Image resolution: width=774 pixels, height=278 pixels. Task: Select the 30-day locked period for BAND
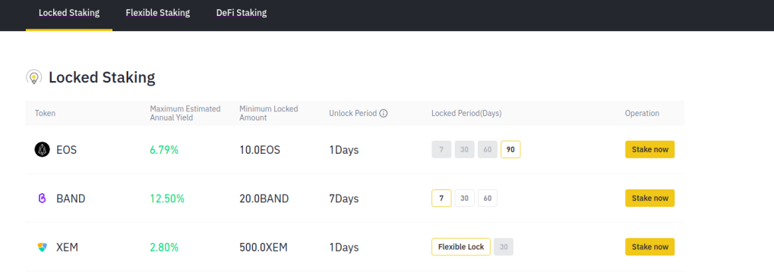tap(465, 198)
